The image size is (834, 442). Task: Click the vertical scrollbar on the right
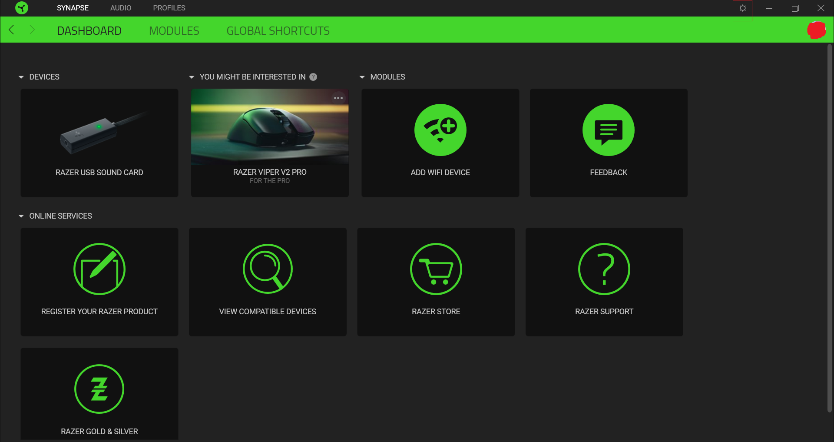click(x=830, y=228)
